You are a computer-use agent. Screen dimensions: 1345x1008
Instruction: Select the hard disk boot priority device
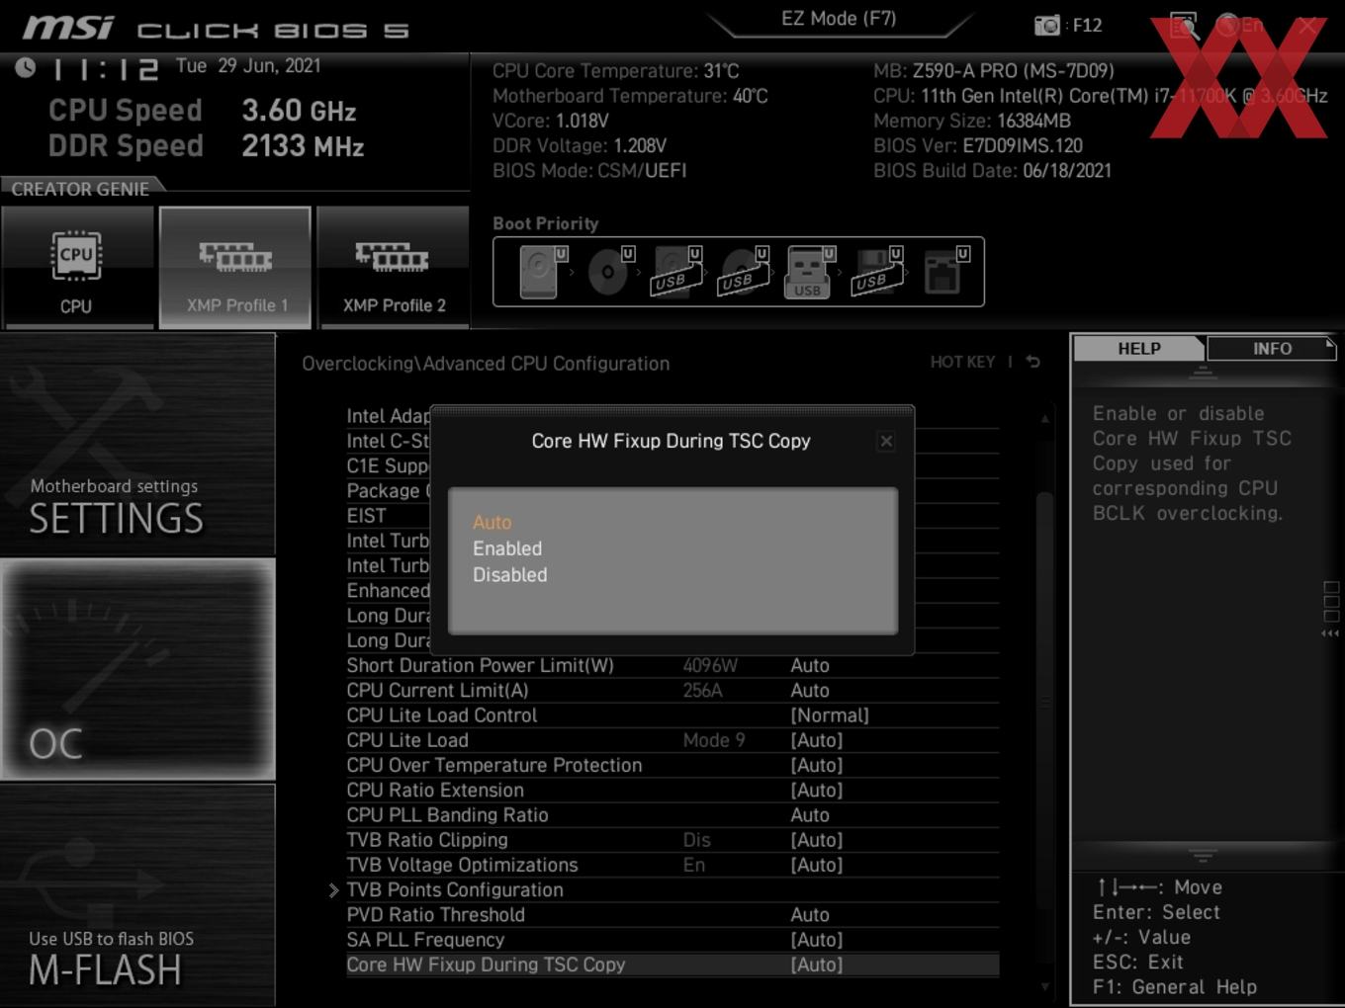coord(541,272)
